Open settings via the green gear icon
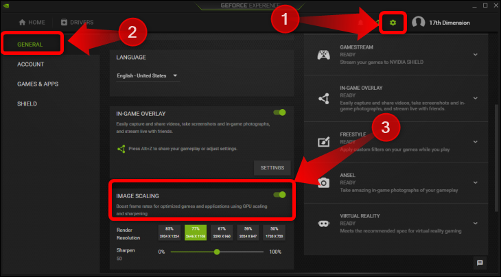 393,23
